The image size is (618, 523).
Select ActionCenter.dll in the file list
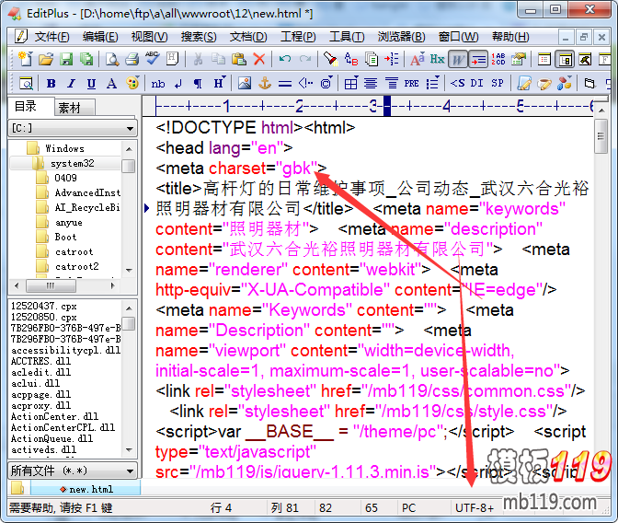(x=54, y=416)
